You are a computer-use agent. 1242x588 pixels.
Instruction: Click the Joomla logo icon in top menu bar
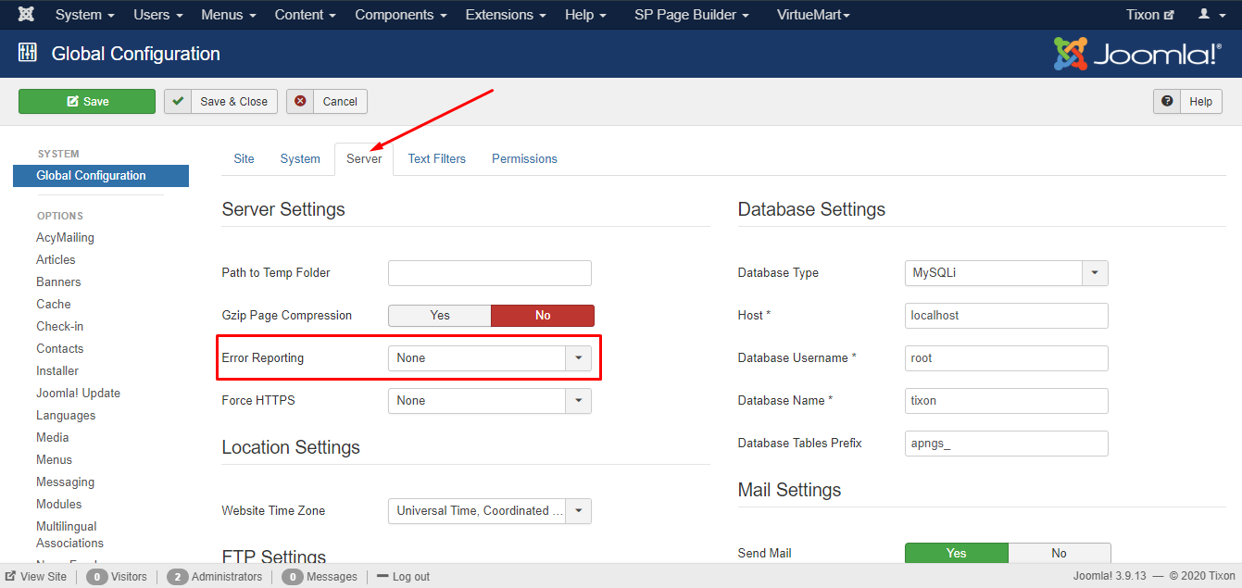click(x=27, y=15)
